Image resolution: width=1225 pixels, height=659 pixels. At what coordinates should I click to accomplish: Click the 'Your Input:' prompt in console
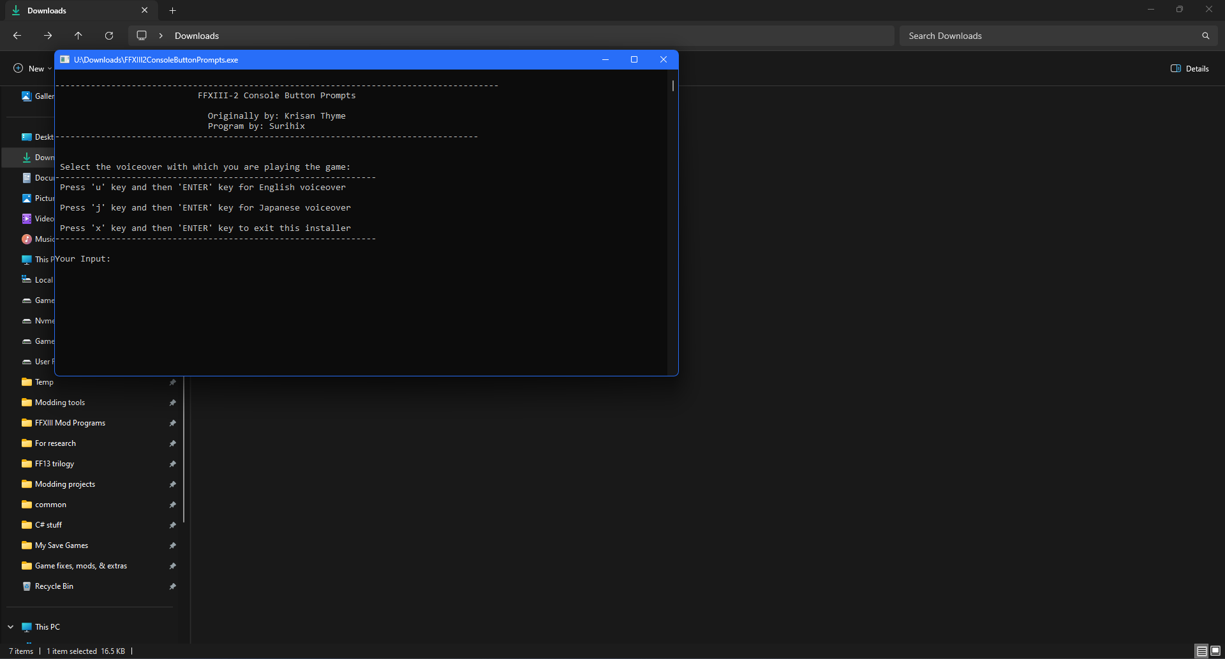click(x=83, y=259)
